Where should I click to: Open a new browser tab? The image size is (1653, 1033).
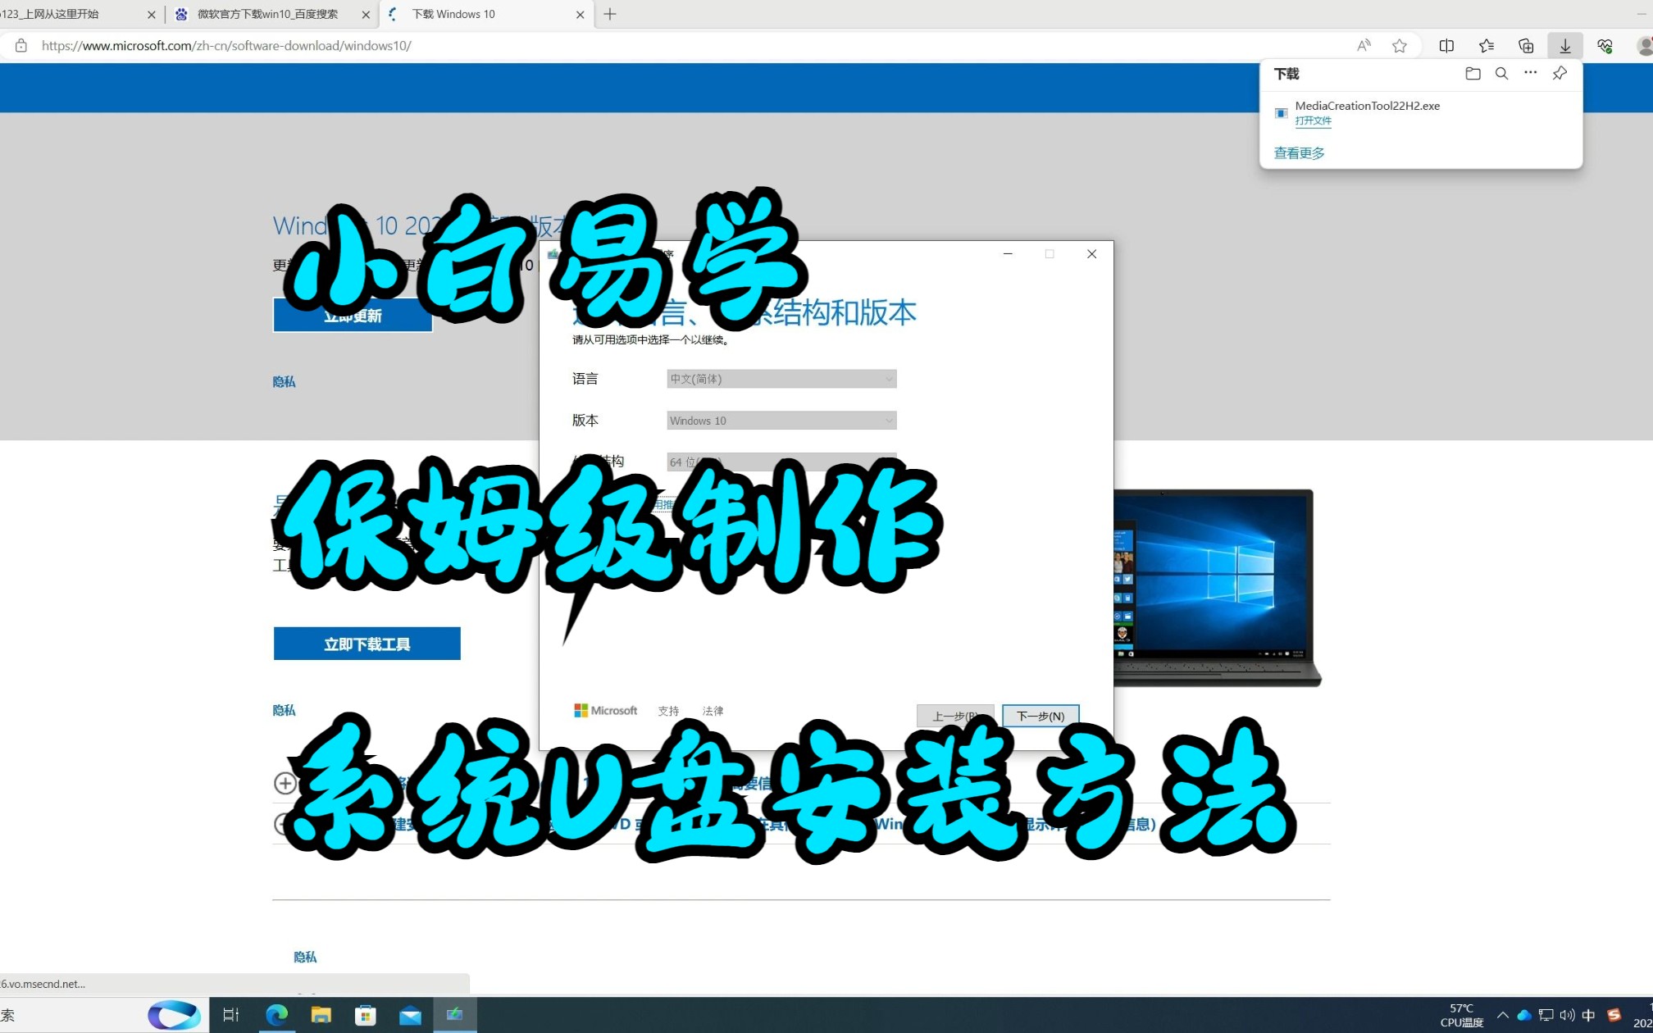tap(610, 14)
